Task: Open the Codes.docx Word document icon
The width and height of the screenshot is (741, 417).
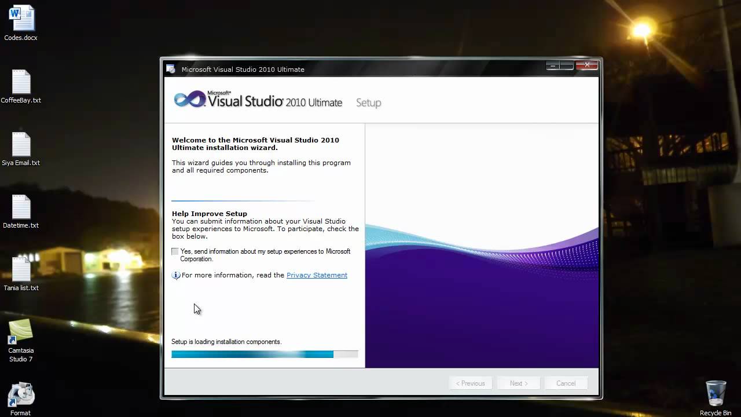Action: [x=21, y=19]
